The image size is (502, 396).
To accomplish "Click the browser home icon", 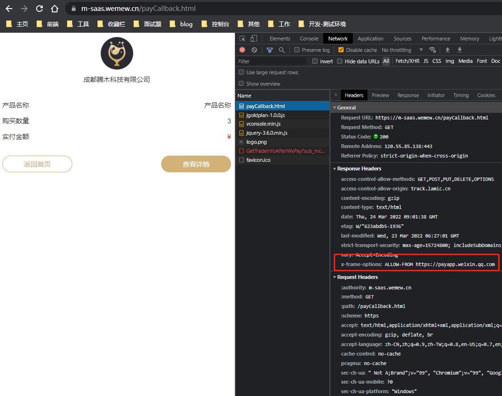I will [55, 9].
